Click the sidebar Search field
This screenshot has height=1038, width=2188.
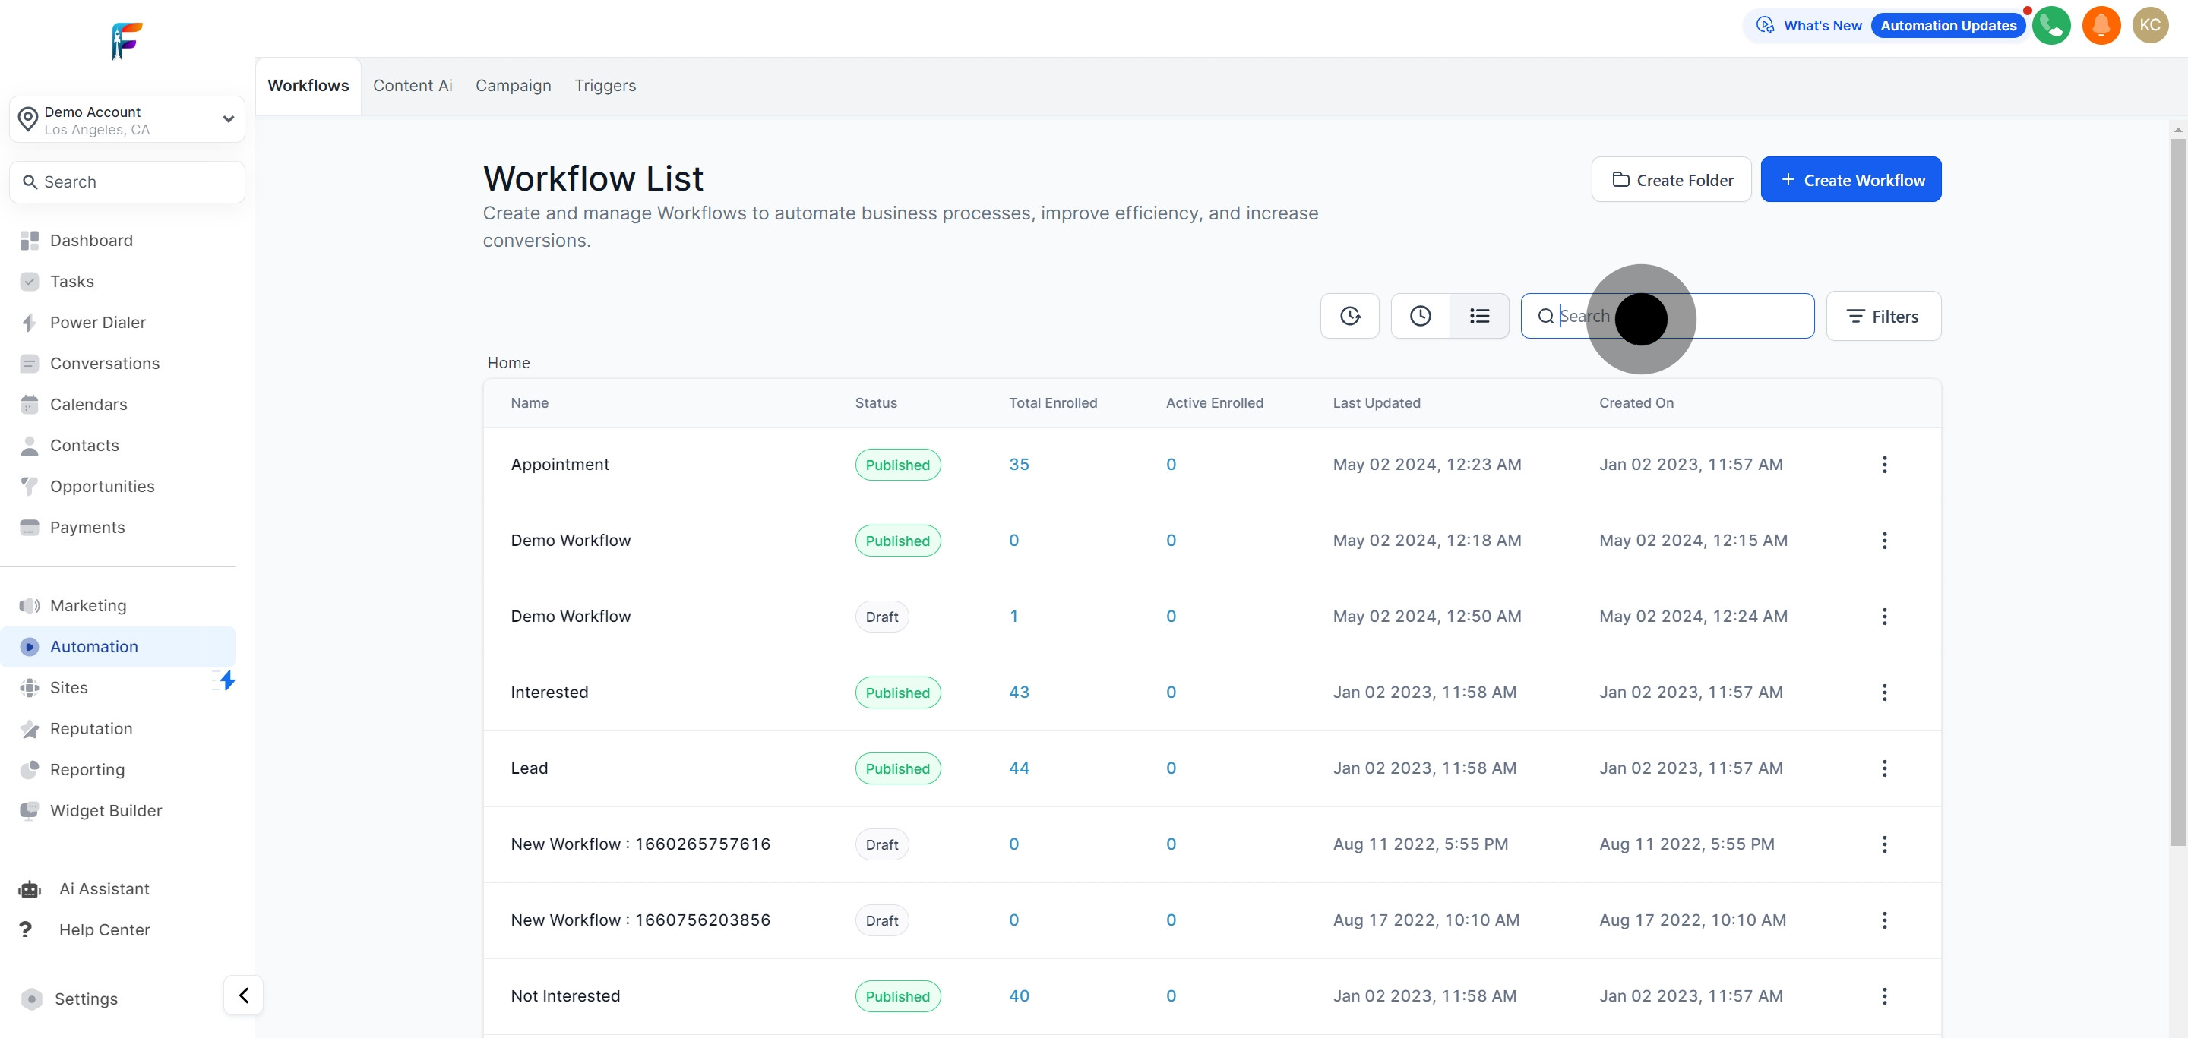pyautogui.click(x=128, y=181)
